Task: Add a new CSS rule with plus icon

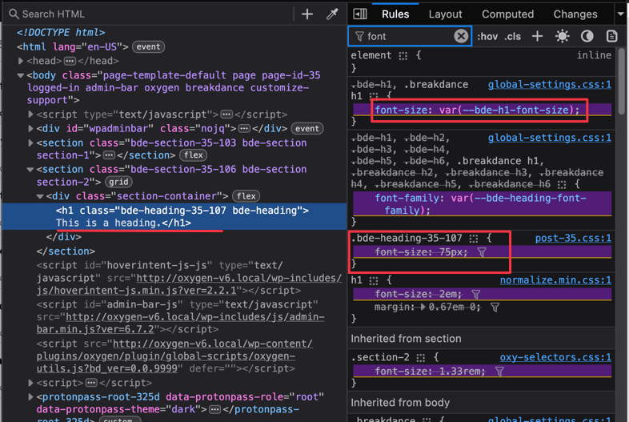Action: pyautogui.click(x=538, y=36)
